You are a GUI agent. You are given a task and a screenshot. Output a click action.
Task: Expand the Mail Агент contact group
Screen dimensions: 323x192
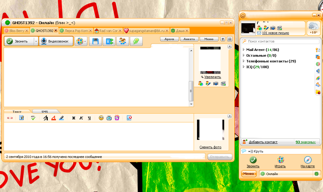pyautogui.click(x=244, y=49)
